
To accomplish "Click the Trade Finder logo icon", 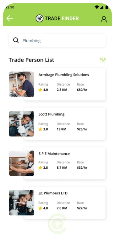I will [x=40, y=19].
